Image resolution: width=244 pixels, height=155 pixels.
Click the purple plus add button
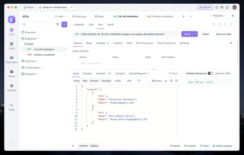tap(64, 24)
